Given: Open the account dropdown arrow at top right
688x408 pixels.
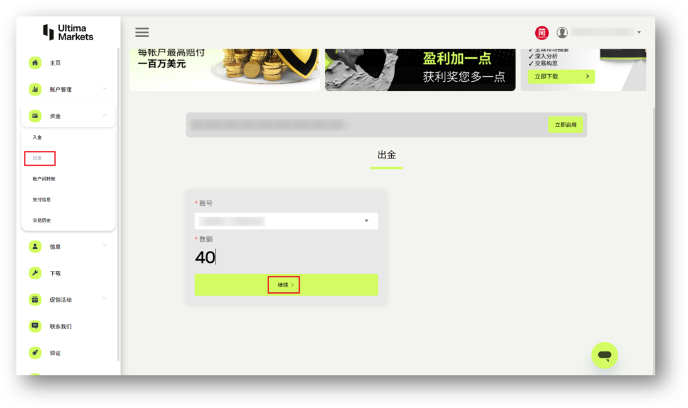Looking at the screenshot, I should 639,33.
